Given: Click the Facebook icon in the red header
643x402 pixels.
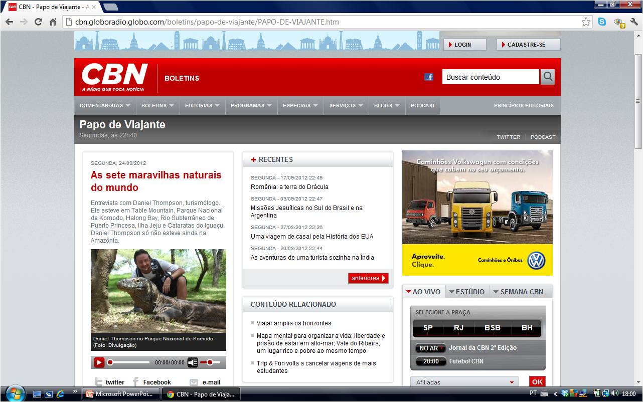Looking at the screenshot, I should 429,77.
